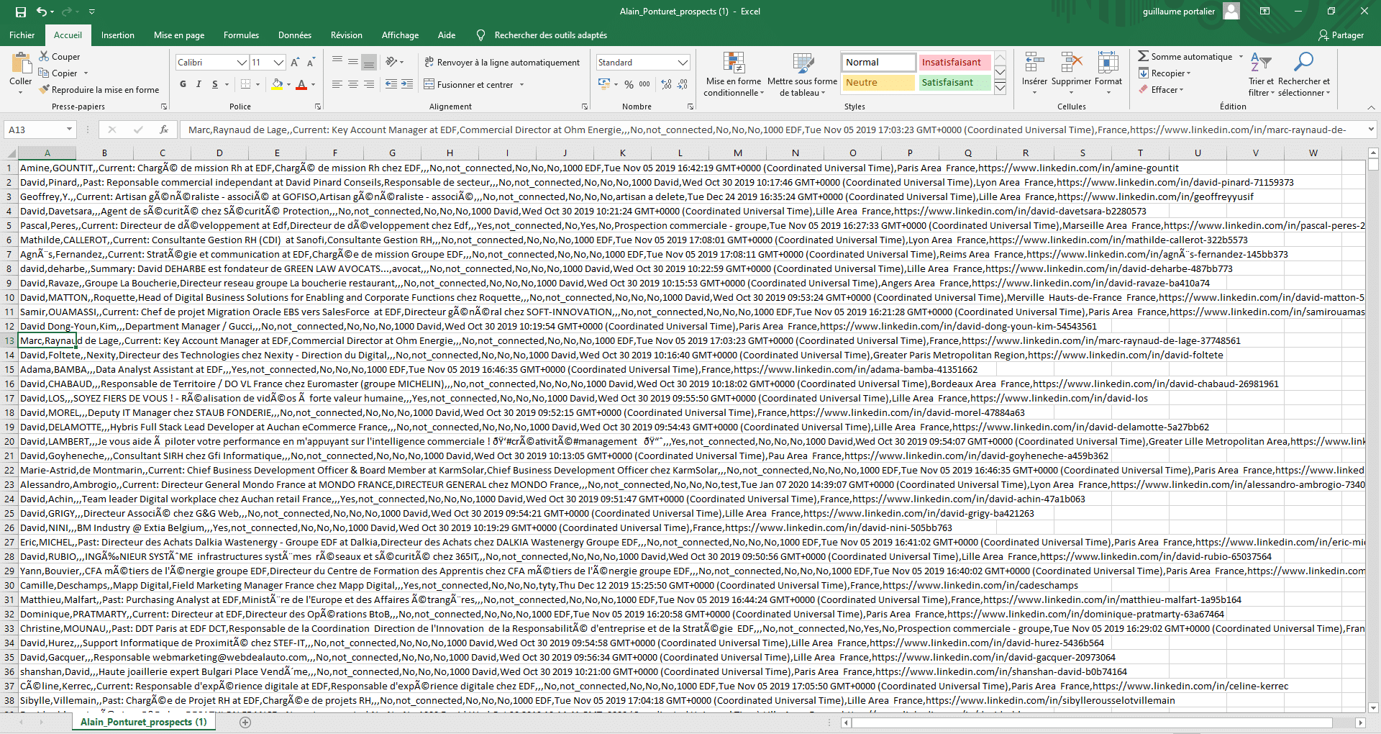Apply the yellow Neutre style swatch
Screen dimensions: 1381x734
[x=878, y=83]
